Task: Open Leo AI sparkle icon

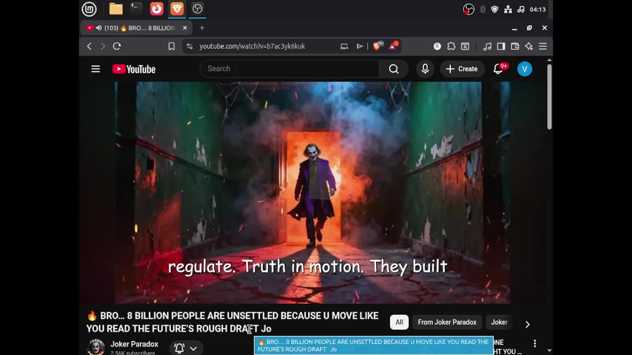Action: click(x=529, y=46)
